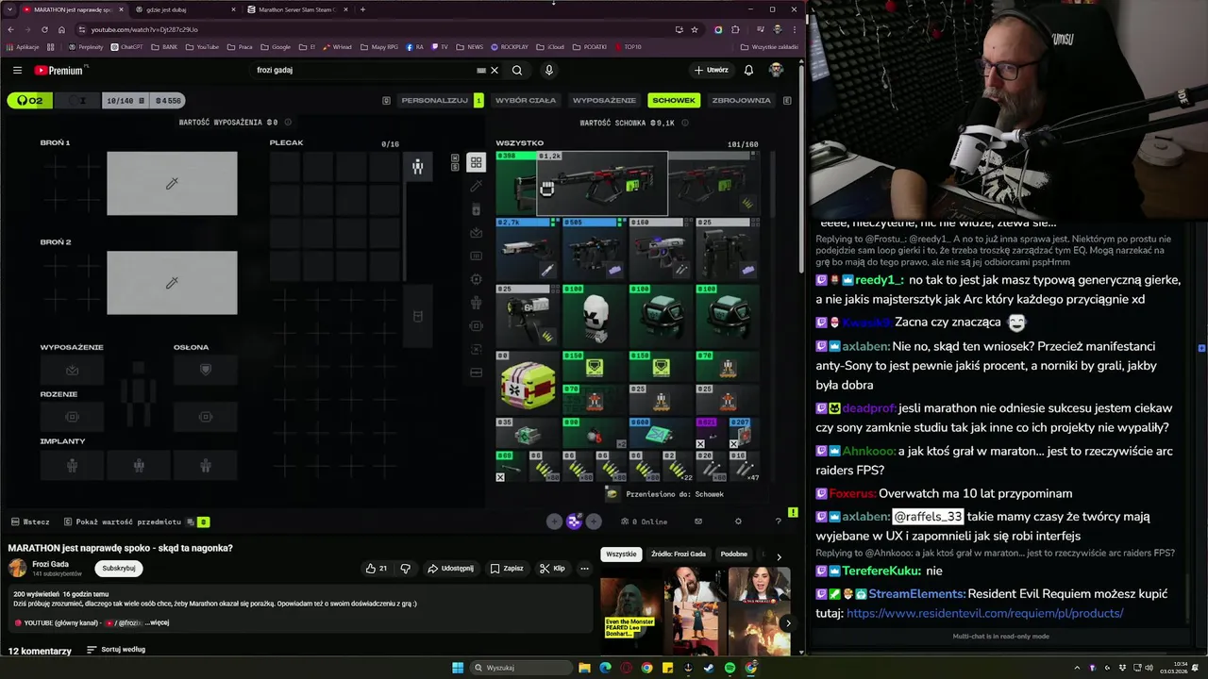Open Wszystkie zakładki bookmarks folder
This screenshot has width=1208, height=679.
pyautogui.click(x=770, y=46)
